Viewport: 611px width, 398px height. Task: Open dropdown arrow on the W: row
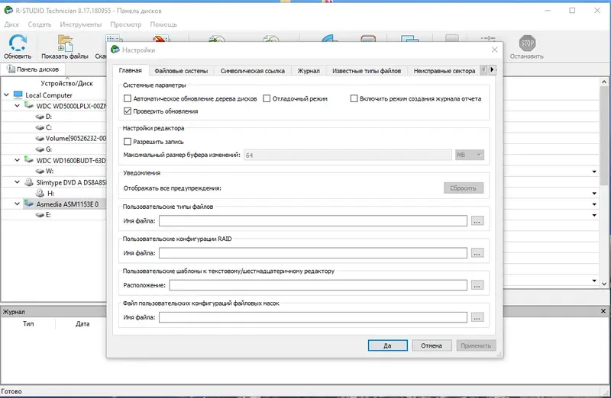[x=594, y=172]
